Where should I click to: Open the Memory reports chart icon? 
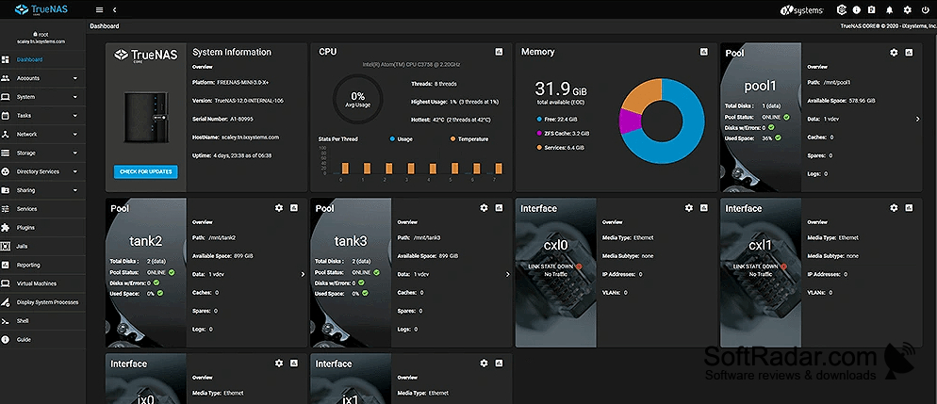[x=704, y=52]
